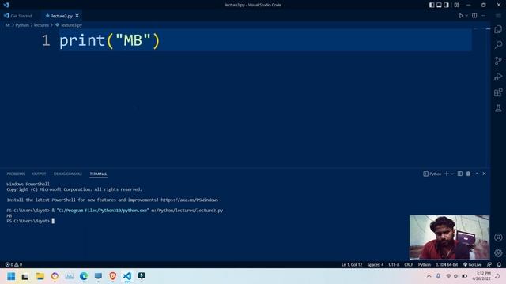Open the feedback icon in status bar
506x284 pixels.
click(x=489, y=265)
